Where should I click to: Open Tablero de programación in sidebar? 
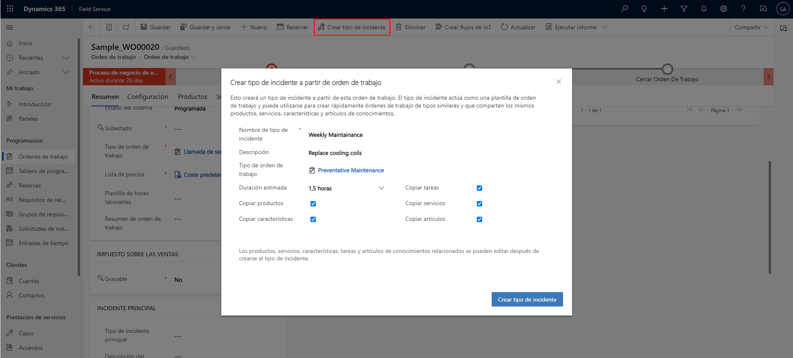tap(39, 171)
